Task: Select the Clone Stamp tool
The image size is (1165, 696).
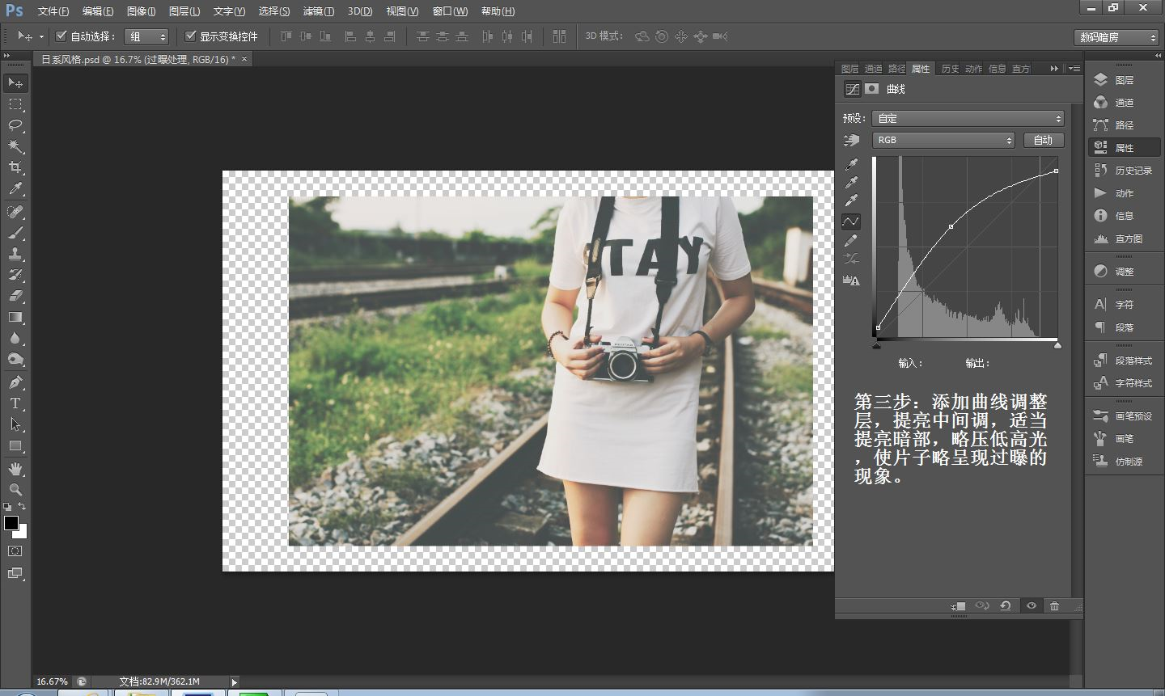Action: point(15,254)
